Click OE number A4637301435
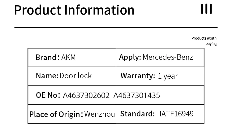 pyautogui.click(x=137, y=95)
